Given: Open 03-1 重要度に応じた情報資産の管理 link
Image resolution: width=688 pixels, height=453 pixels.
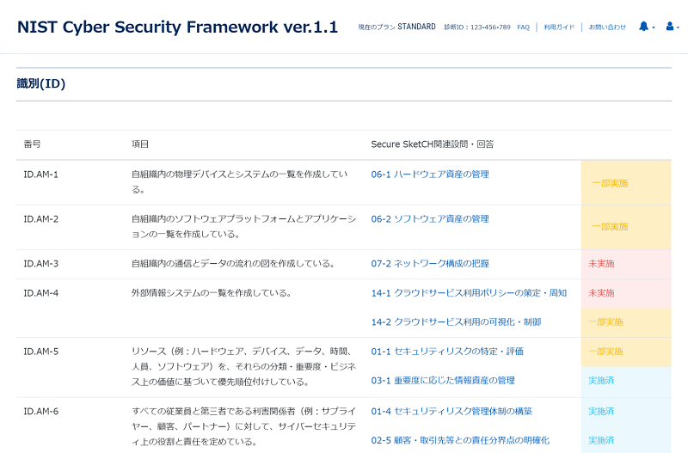Looking at the screenshot, I should (443, 380).
